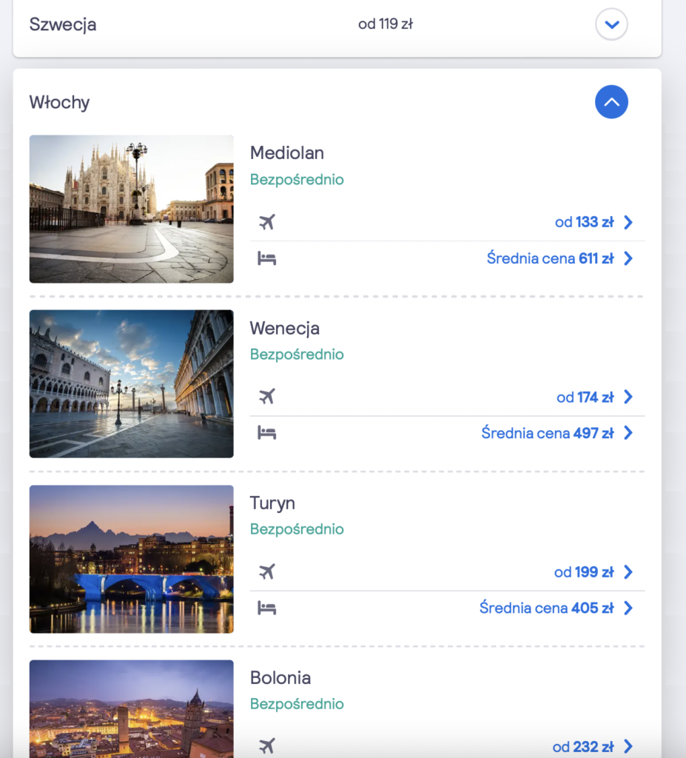The image size is (686, 758).
Task: Collapse the Włochy section
Action: (x=611, y=102)
